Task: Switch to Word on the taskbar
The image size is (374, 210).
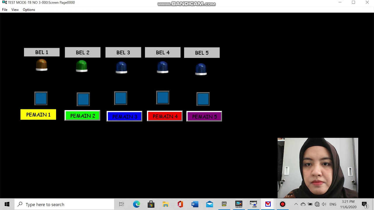Action: [x=195, y=204]
